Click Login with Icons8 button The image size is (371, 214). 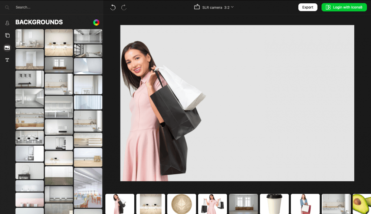(x=344, y=7)
